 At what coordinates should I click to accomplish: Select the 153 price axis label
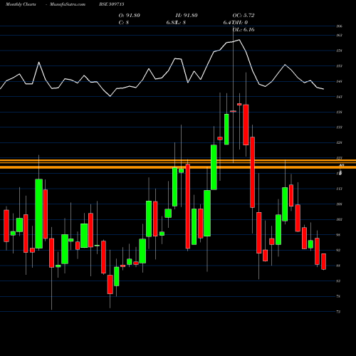(x=339, y=66)
